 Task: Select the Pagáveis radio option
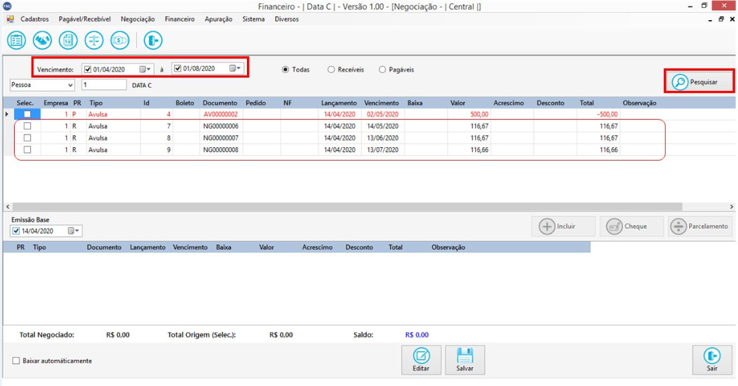[x=397, y=70]
